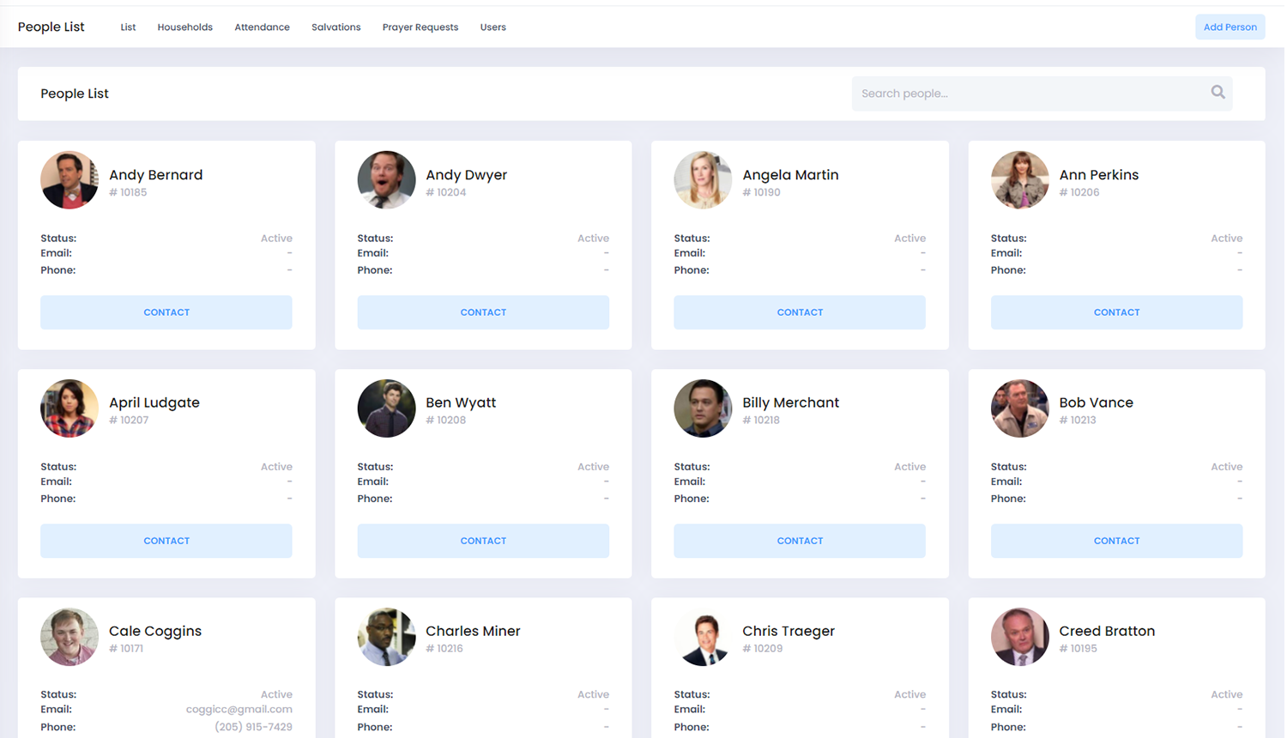The height and width of the screenshot is (738, 1287).
Task: Open Cale Coggins' avatar
Action: (x=69, y=637)
